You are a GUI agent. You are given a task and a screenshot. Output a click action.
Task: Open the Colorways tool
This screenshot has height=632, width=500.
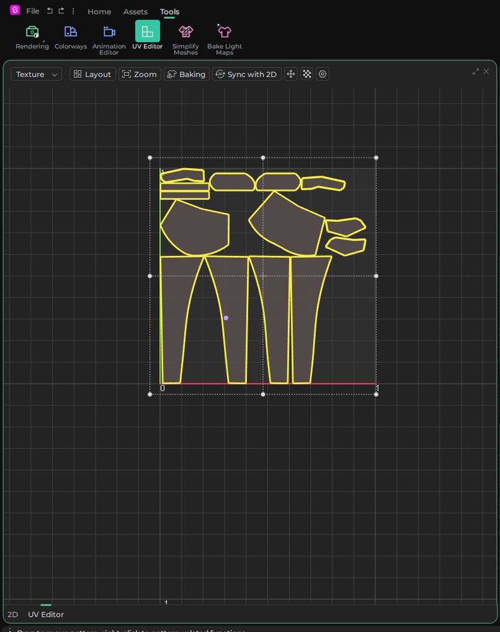click(71, 37)
